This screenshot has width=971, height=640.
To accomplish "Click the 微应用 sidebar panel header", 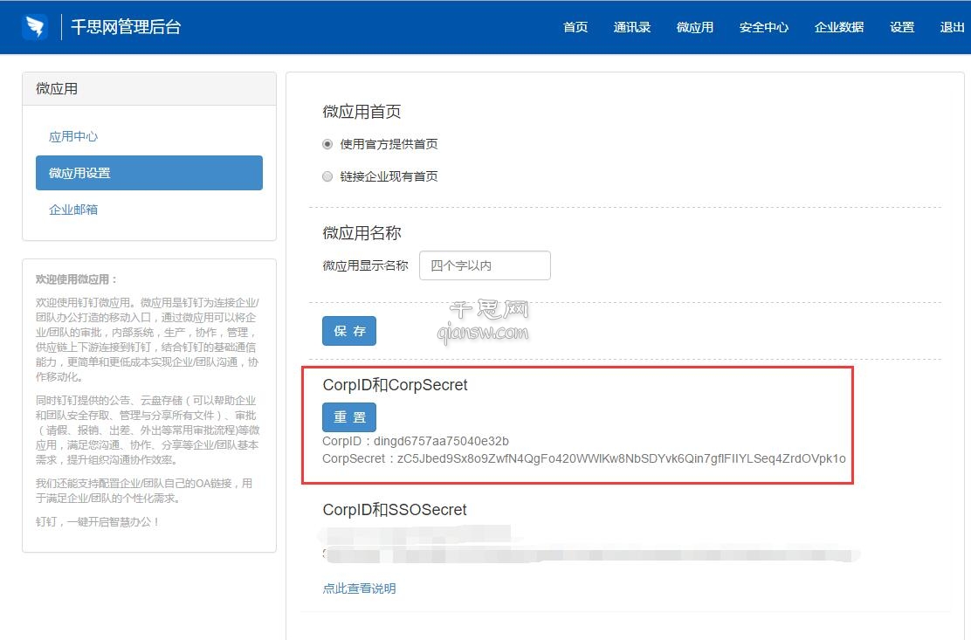I will [x=149, y=88].
